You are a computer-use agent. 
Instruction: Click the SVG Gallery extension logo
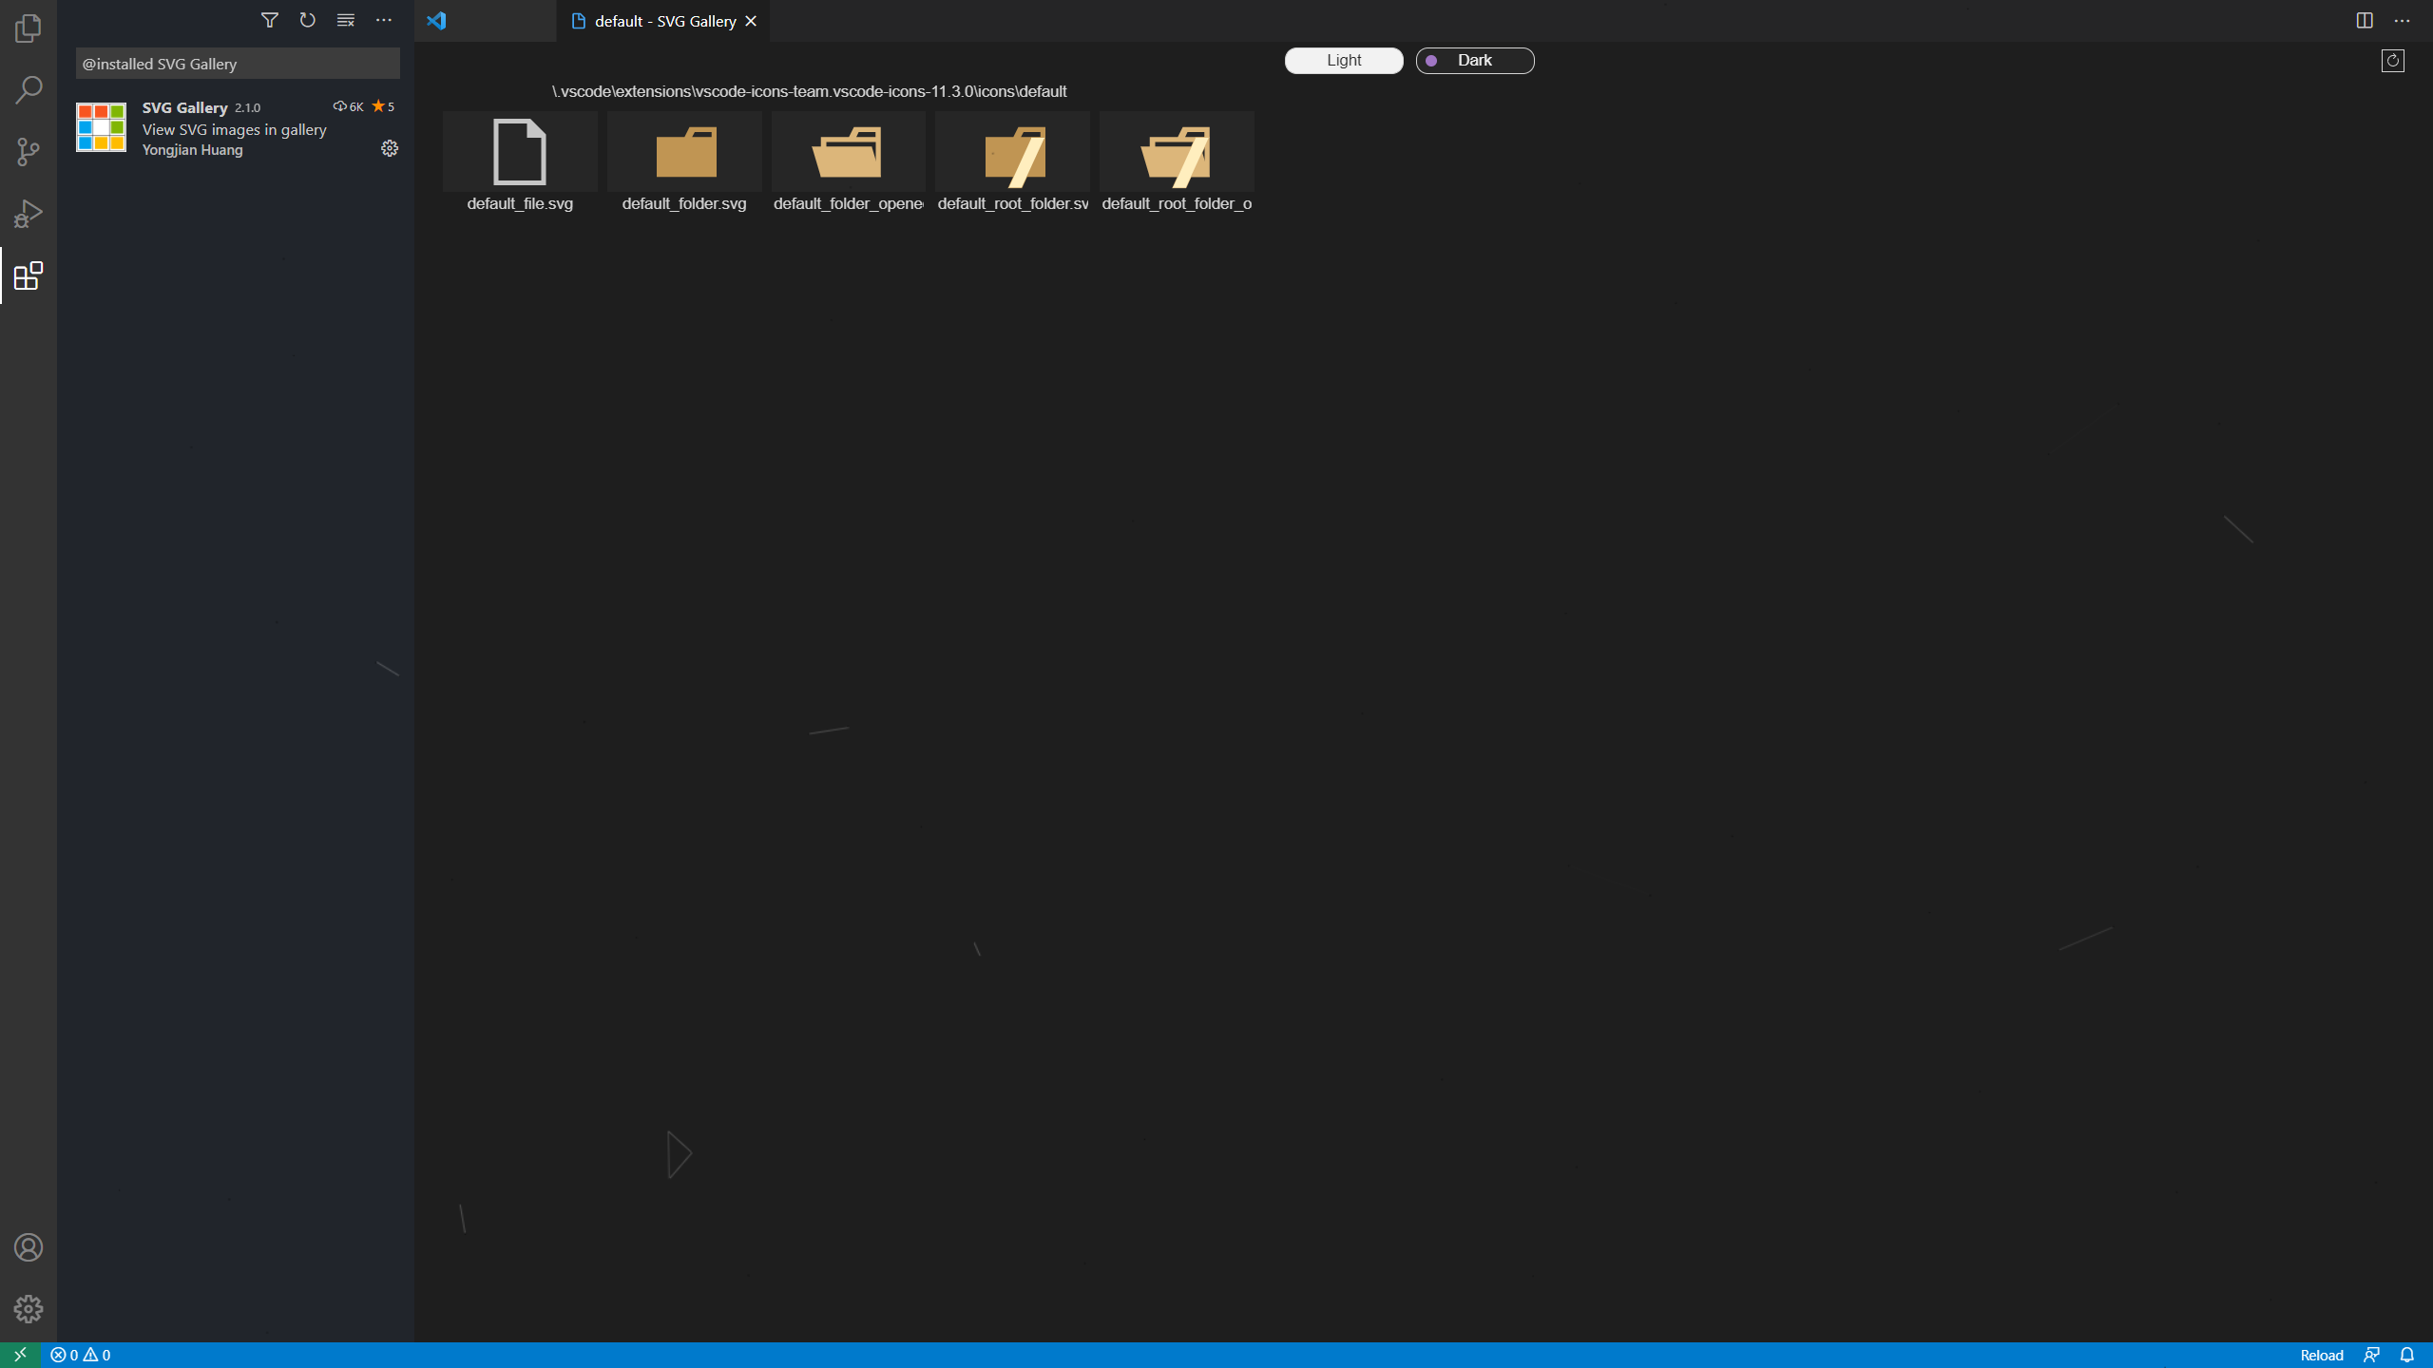point(102,127)
